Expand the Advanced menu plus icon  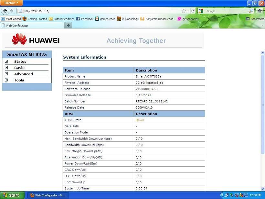point(6,73)
